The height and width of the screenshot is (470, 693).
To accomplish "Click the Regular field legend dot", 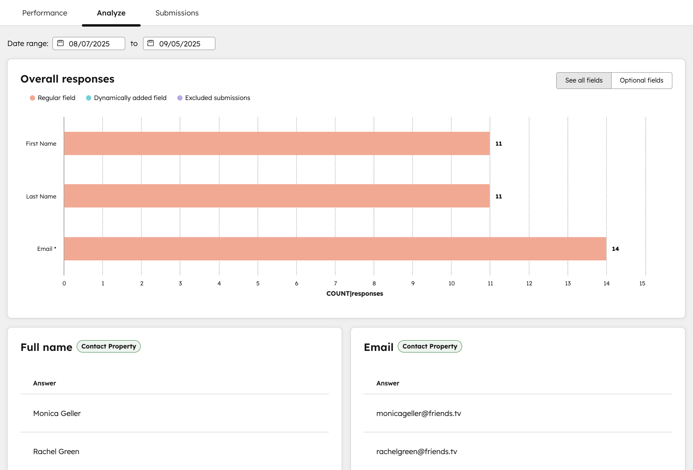I will click(32, 98).
